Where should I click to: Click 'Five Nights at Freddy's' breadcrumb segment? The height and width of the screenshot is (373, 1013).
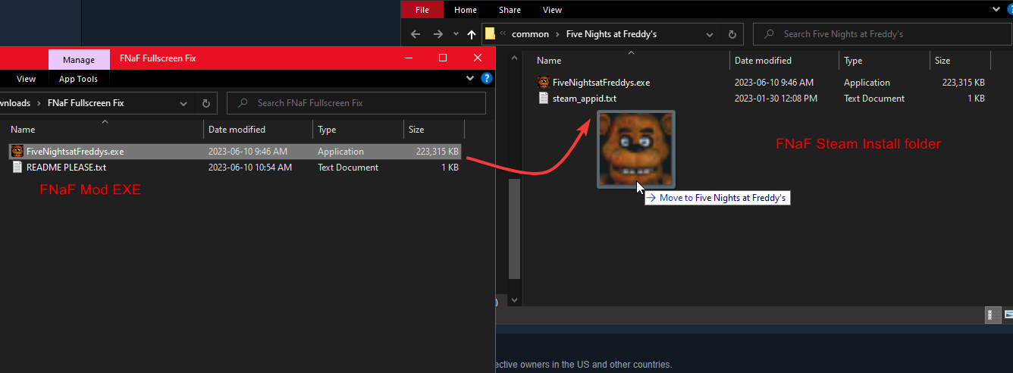click(611, 34)
